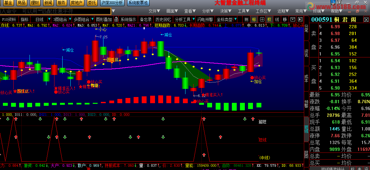
Task: Click the 指标 toolbar button
Action: (24, 19)
